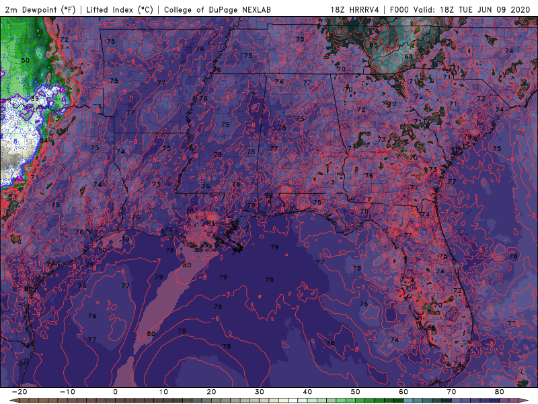The image size is (538, 404).
Task: Click the 40 label on the color scale
Action: pyautogui.click(x=307, y=392)
